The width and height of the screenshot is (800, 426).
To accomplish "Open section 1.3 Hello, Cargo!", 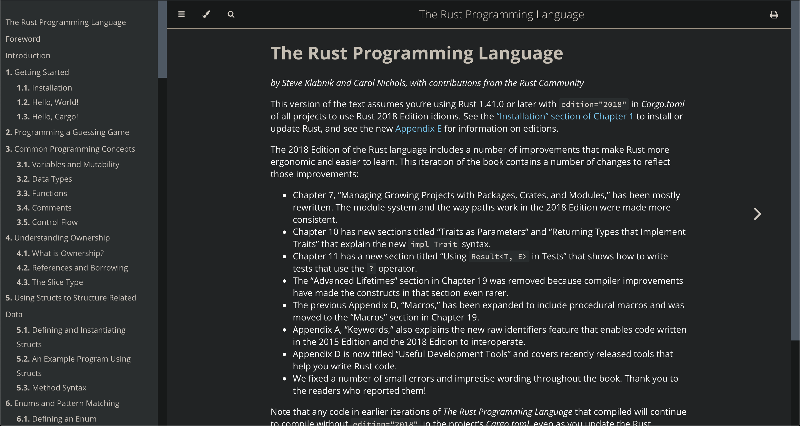I will pyautogui.click(x=47, y=117).
